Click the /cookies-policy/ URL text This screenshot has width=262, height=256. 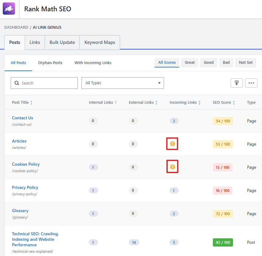(25, 171)
